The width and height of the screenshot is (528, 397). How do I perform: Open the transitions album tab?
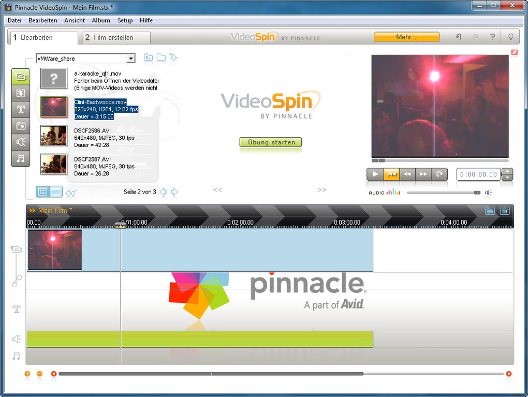click(21, 93)
